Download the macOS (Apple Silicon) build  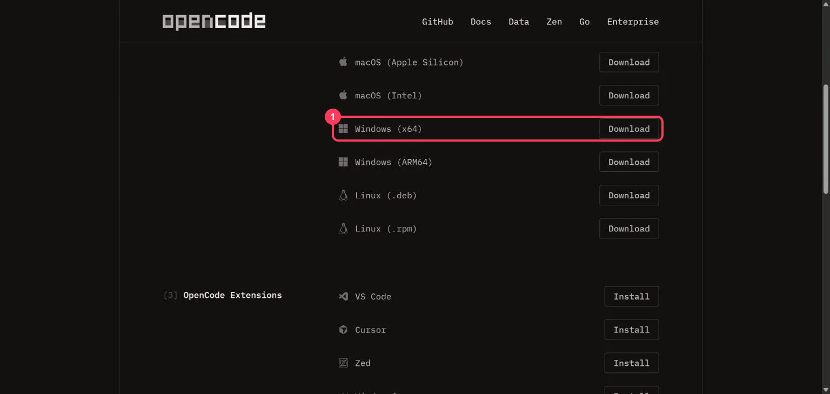(629, 62)
